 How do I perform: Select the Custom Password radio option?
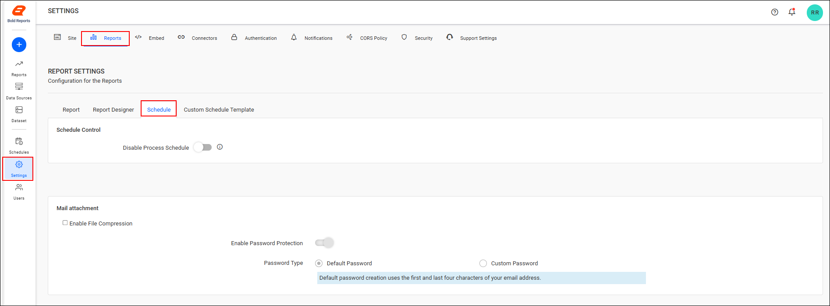click(483, 264)
